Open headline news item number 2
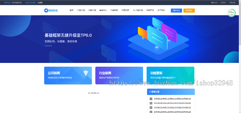241x113 pixels. click(x=171, y=103)
